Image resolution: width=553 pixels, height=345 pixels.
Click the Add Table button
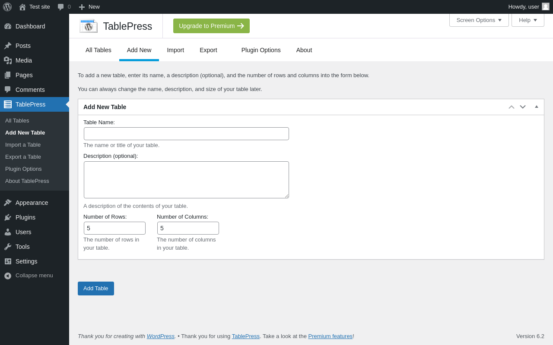point(96,289)
